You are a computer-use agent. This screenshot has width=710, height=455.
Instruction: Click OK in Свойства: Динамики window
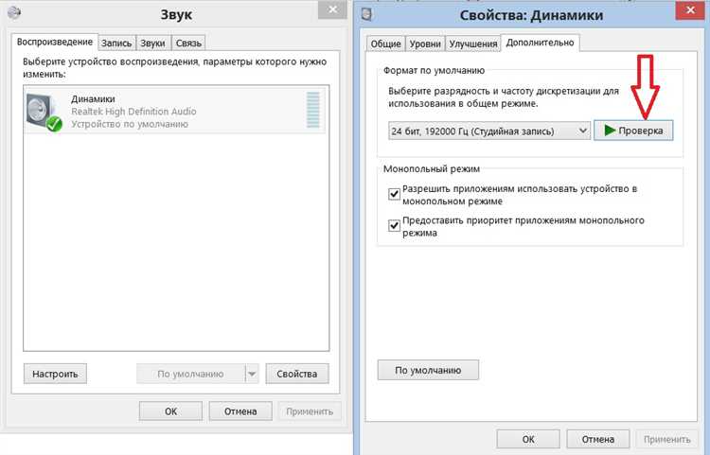click(x=528, y=439)
